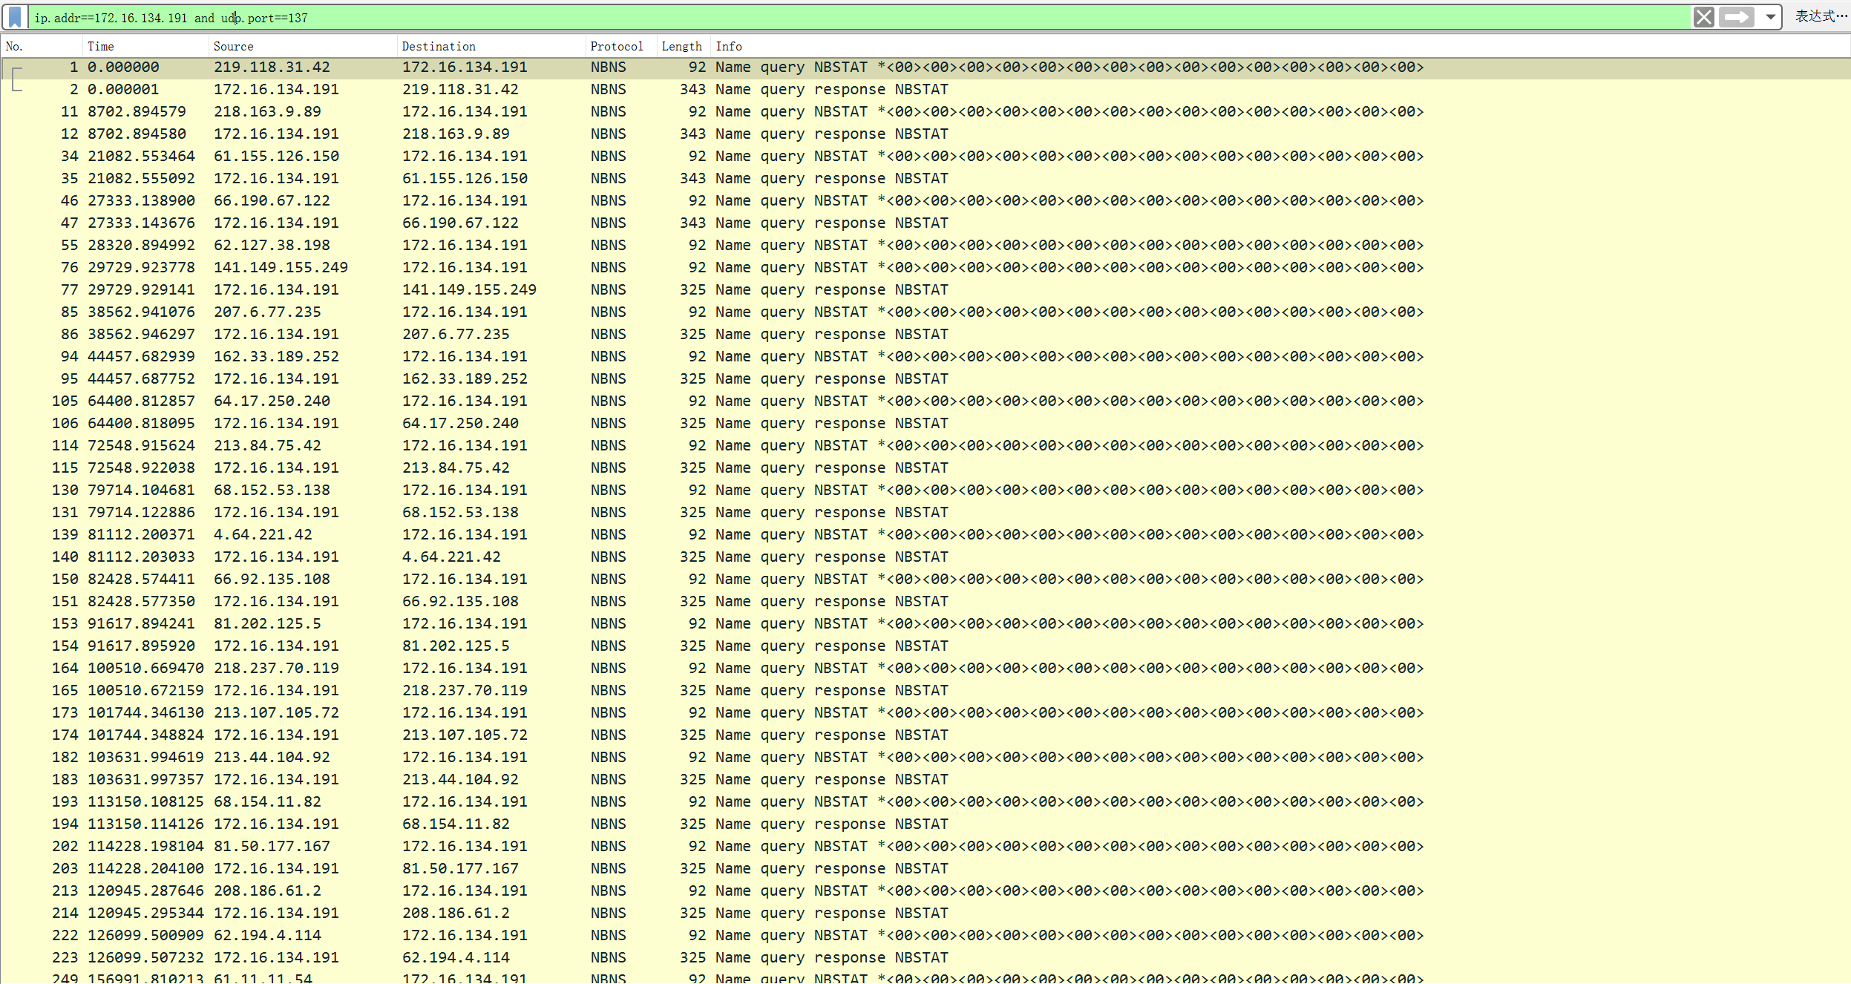Sort by the Time column header
Image resolution: width=1851 pixels, height=984 pixels.
(101, 46)
